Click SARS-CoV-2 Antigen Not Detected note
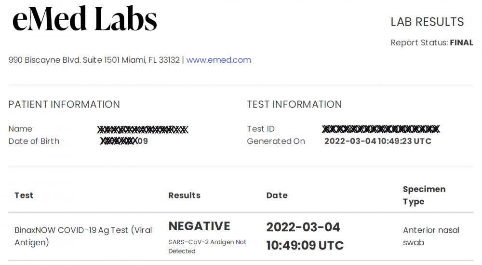The width and height of the screenshot is (482, 265). point(207,247)
